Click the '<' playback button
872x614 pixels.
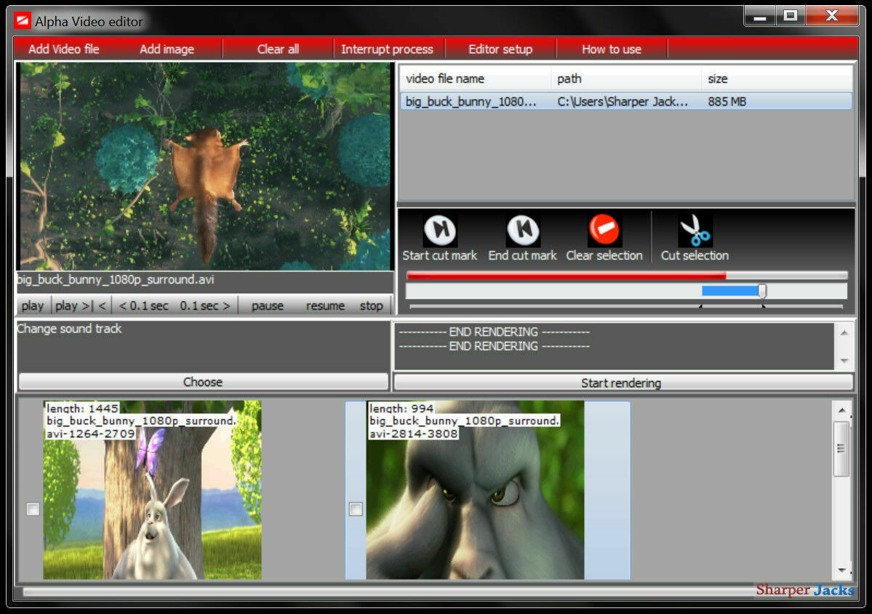click(x=103, y=306)
